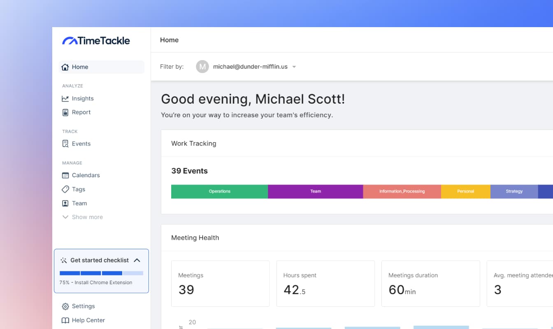Click the Settings gear icon

click(x=65, y=306)
